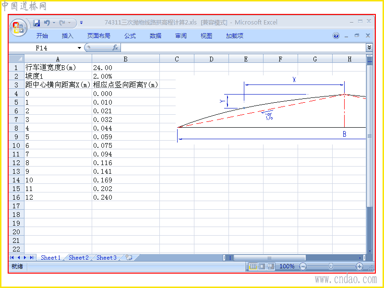Save the workbook with floppy disk icon
The width and height of the screenshot is (384, 288).
(x=36, y=23)
